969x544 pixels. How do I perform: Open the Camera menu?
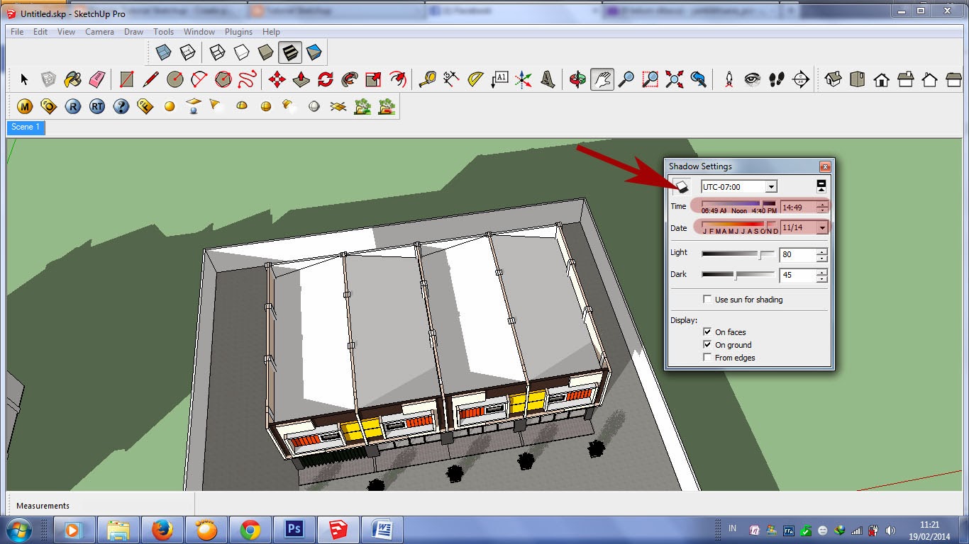(x=99, y=32)
